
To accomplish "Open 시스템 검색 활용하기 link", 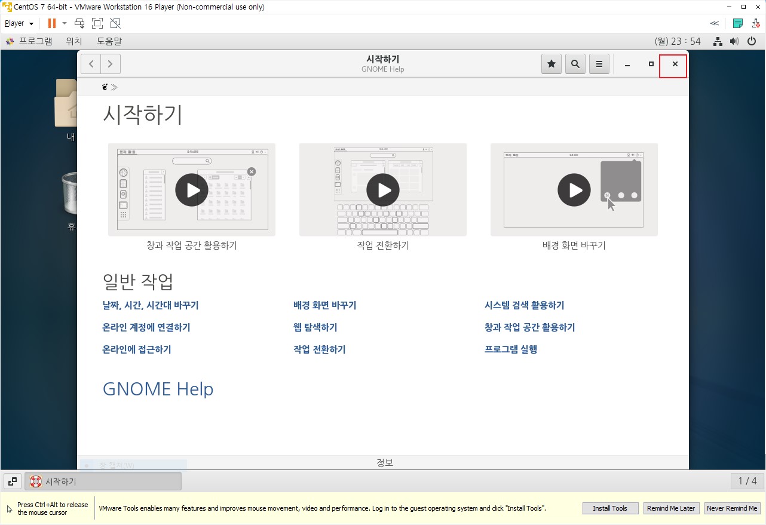I will [525, 305].
